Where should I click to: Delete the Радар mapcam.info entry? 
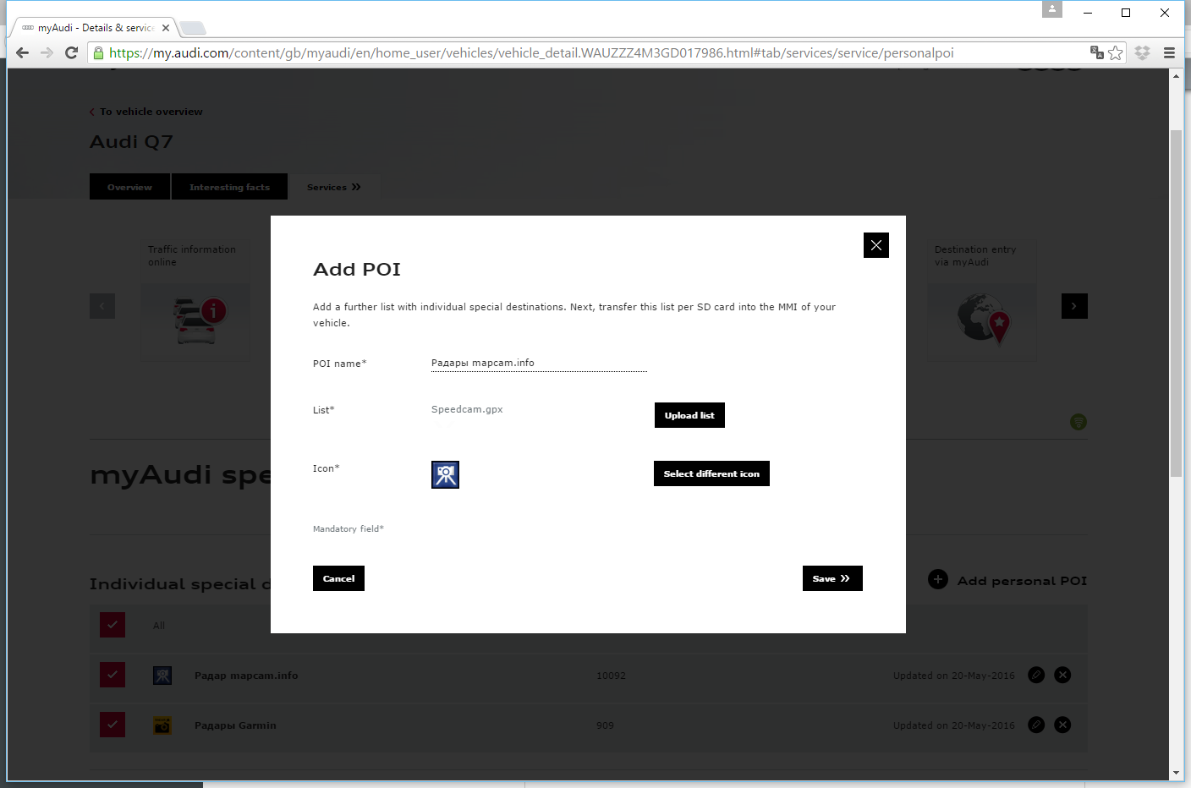[1063, 675]
